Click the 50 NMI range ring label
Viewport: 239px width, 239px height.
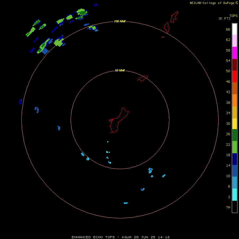120,70
